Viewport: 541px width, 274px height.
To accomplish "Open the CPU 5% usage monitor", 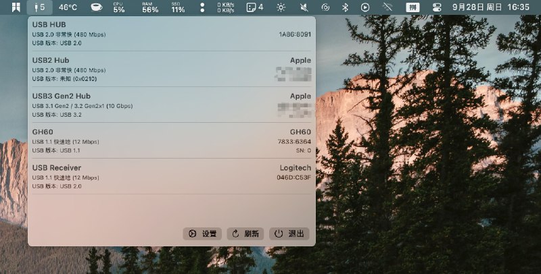I will [x=119, y=7].
